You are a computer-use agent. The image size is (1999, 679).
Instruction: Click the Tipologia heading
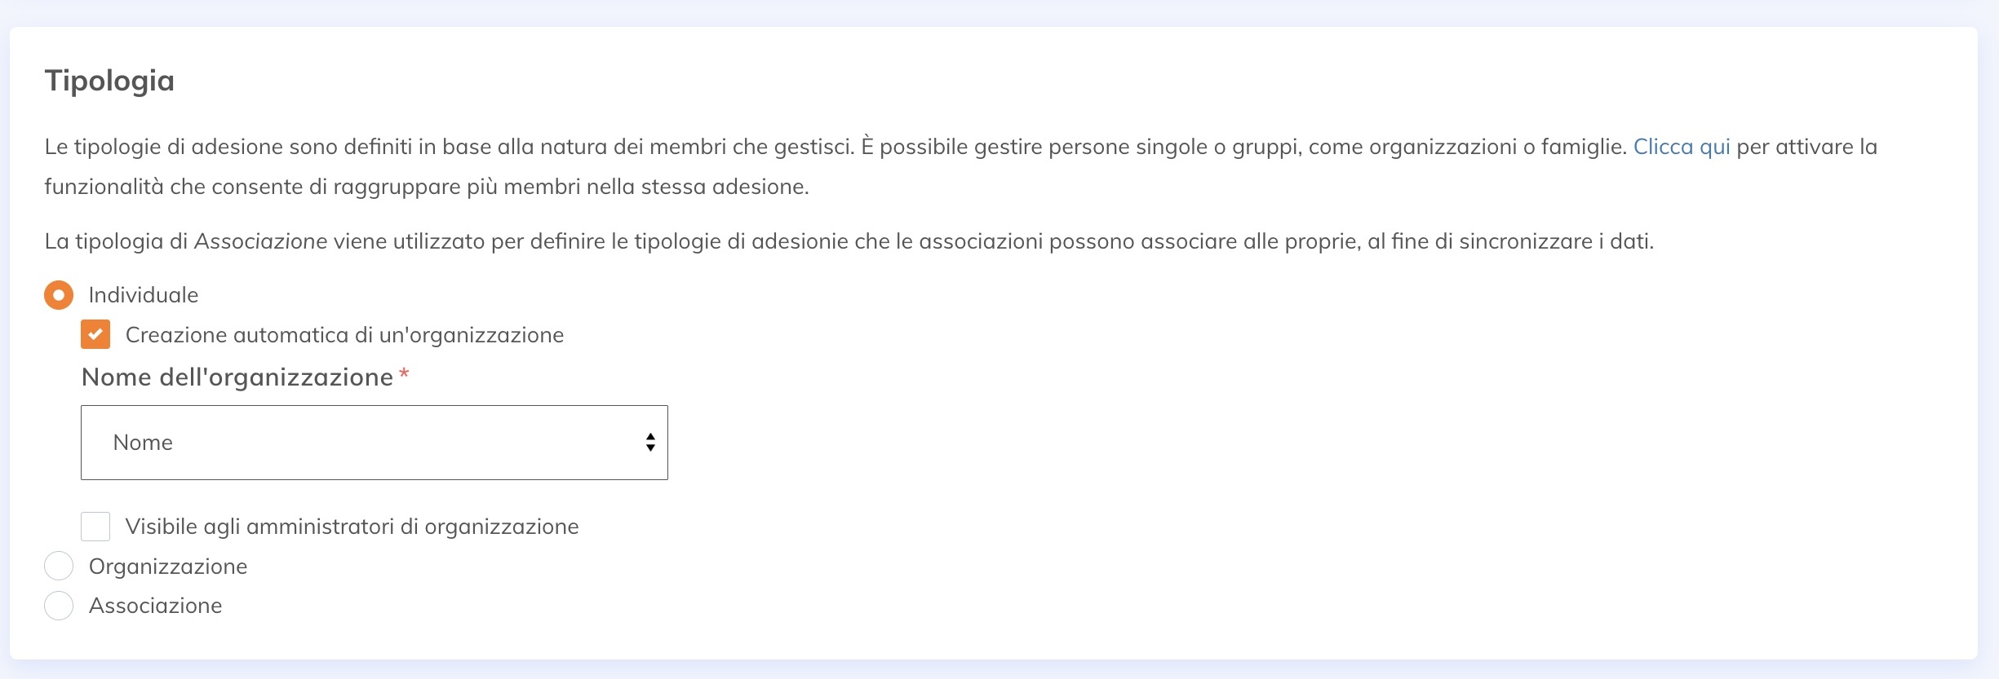pyautogui.click(x=109, y=80)
